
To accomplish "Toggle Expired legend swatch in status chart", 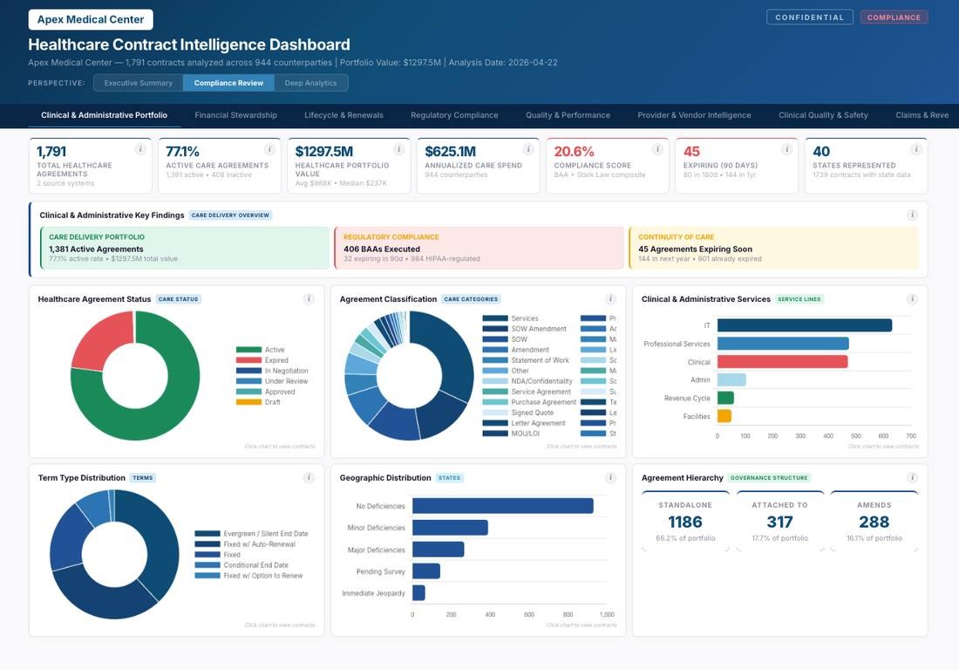I will tap(249, 360).
